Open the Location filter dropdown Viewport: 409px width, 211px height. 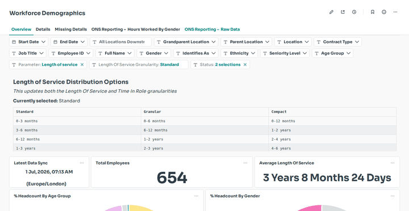(x=293, y=42)
